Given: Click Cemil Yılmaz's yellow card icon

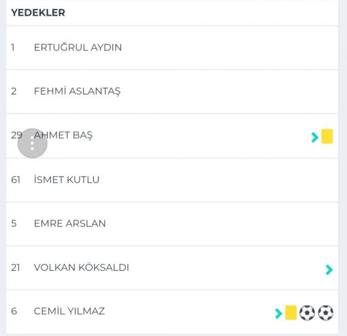Looking at the screenshot, I should point(291,312).
